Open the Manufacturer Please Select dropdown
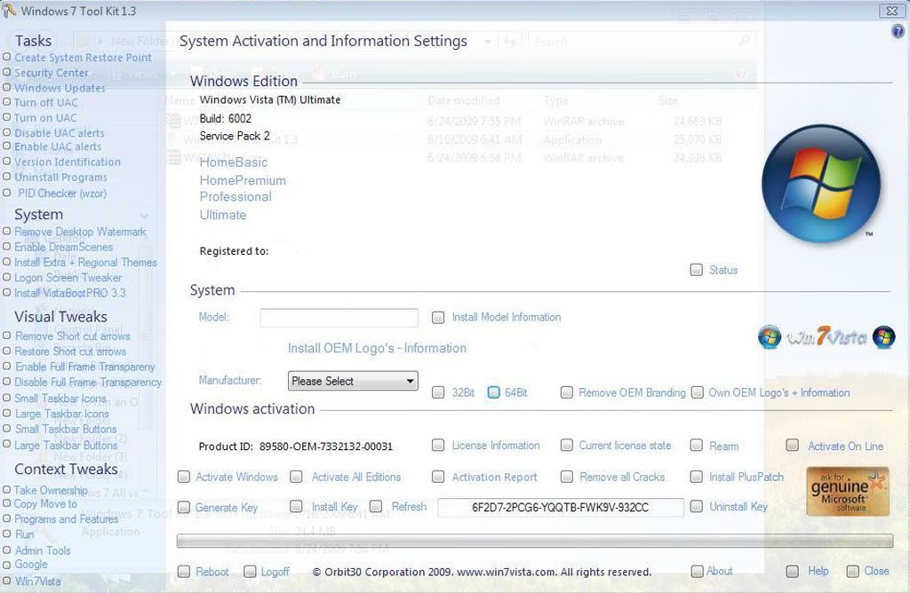This screenshot has width=910, height=593. click(353, 381)
